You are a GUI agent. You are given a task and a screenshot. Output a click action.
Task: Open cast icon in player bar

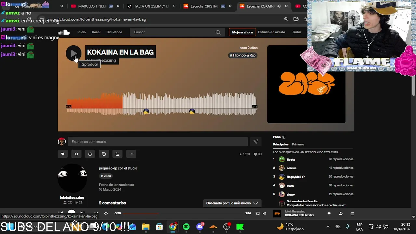click(257, 214)
